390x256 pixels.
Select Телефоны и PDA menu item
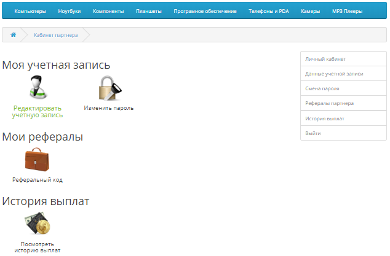click(269, 11)
